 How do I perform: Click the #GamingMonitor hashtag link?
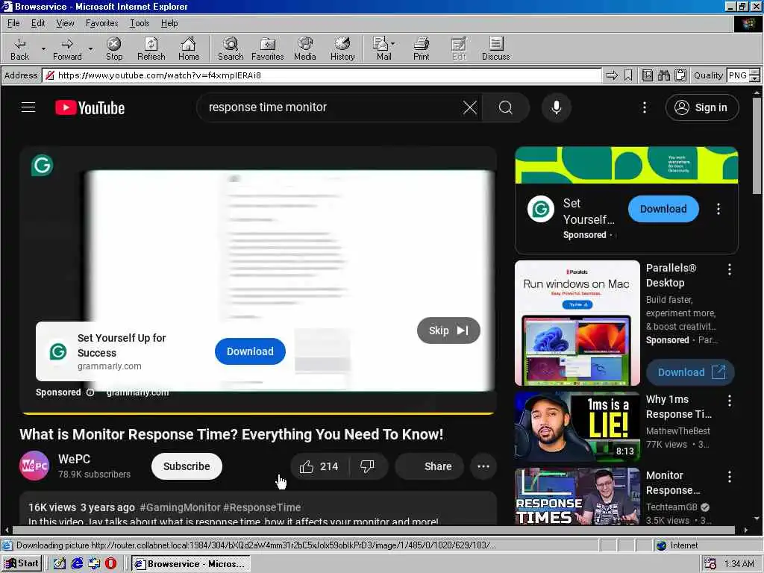point(181,507)
